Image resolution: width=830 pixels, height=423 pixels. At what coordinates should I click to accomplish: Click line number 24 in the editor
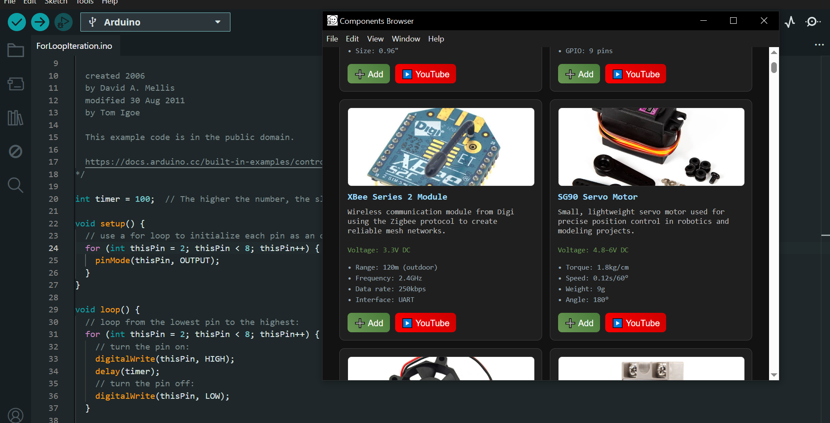tap(53, 248)
